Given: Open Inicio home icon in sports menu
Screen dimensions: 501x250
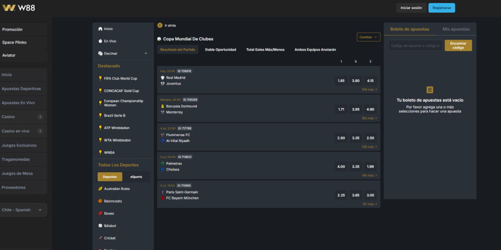Looking at the screenshot, I should pos(100,28).
